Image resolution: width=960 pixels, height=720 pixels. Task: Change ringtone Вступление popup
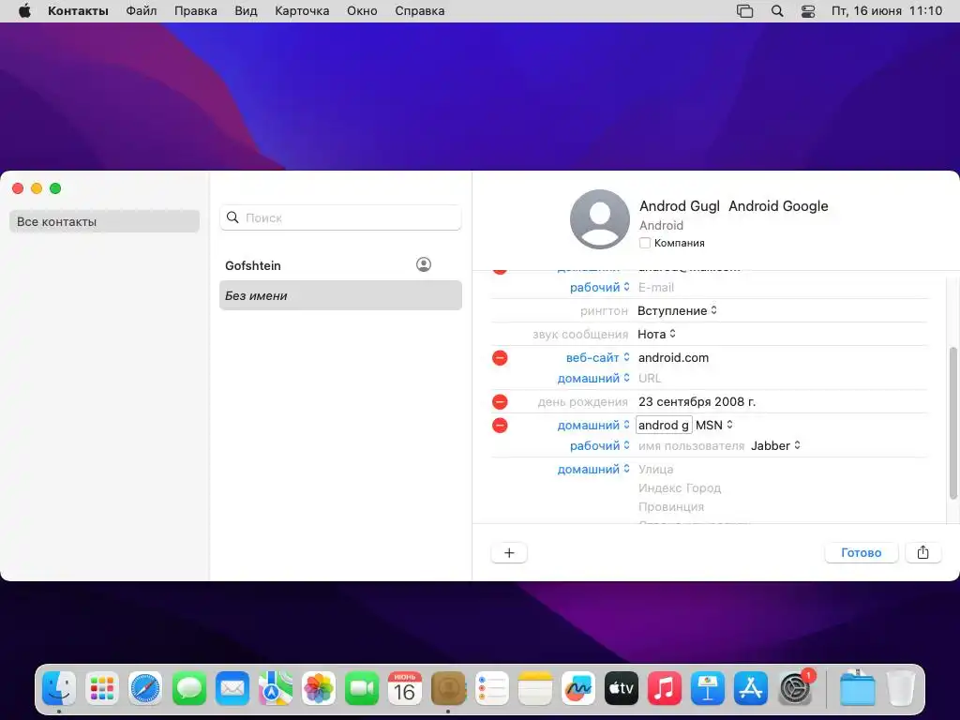tap(677, 310)
